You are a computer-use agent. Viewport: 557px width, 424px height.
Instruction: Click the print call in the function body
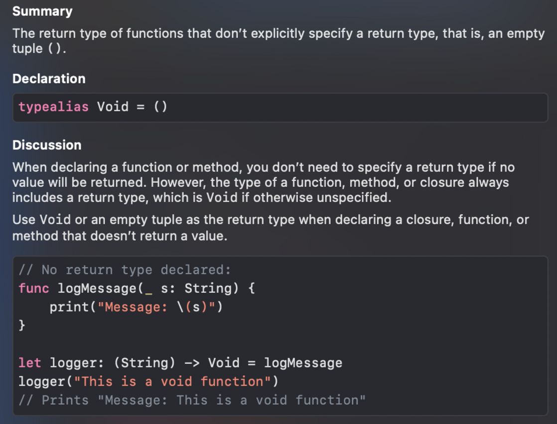tap(69, 307)
